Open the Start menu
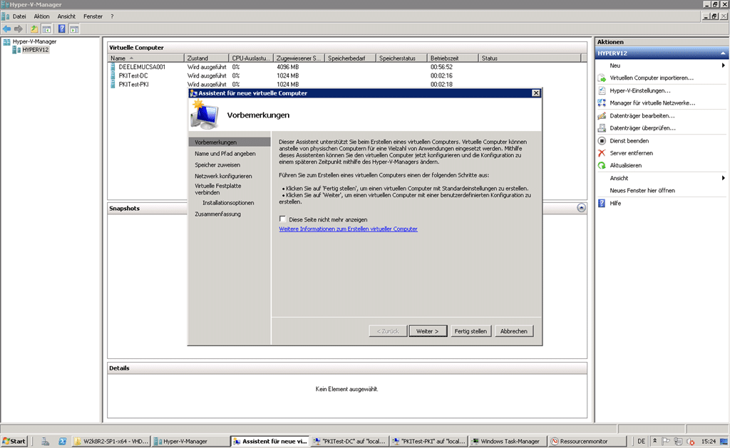This screenshot has height=448, width=730. coord(14,441)
